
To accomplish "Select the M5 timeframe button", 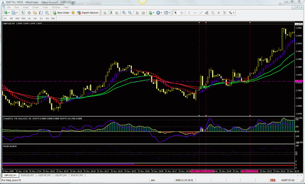I will tap(11, 18).
